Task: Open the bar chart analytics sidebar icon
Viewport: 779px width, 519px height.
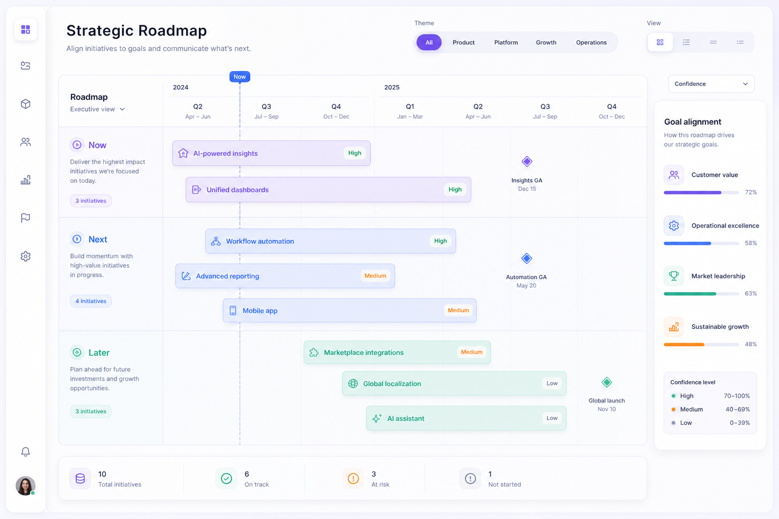Action: tap(25, 180)
